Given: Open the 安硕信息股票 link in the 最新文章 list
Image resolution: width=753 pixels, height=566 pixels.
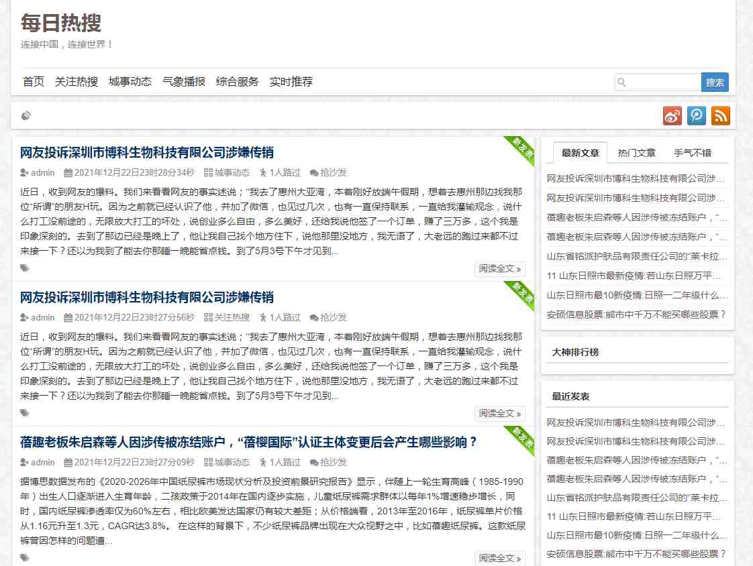Looking at the screenshot, I should (x=636, y=314).
